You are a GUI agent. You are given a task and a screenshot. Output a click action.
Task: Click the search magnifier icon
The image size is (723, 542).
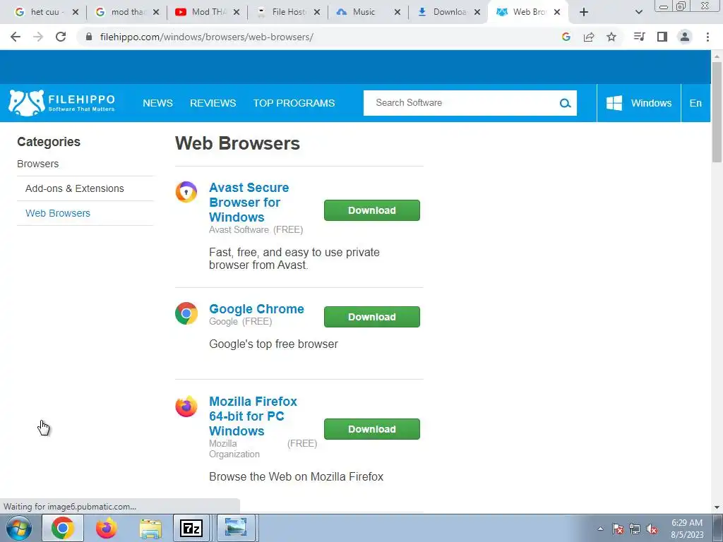click(566, 103)
